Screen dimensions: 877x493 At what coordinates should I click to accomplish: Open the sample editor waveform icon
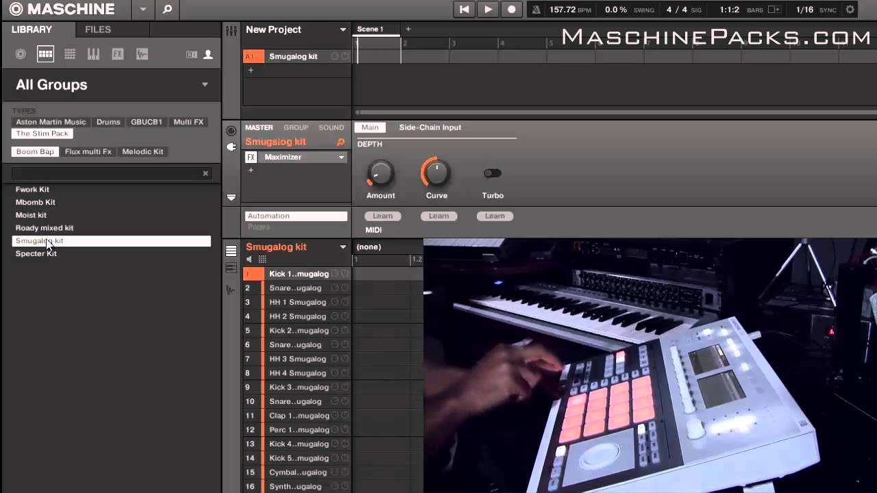231,290
